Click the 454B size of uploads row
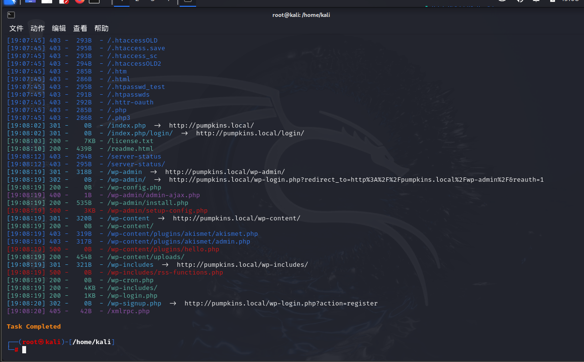Image resolution: width=584 pixels, height=362 pixels. coord(84,257)
